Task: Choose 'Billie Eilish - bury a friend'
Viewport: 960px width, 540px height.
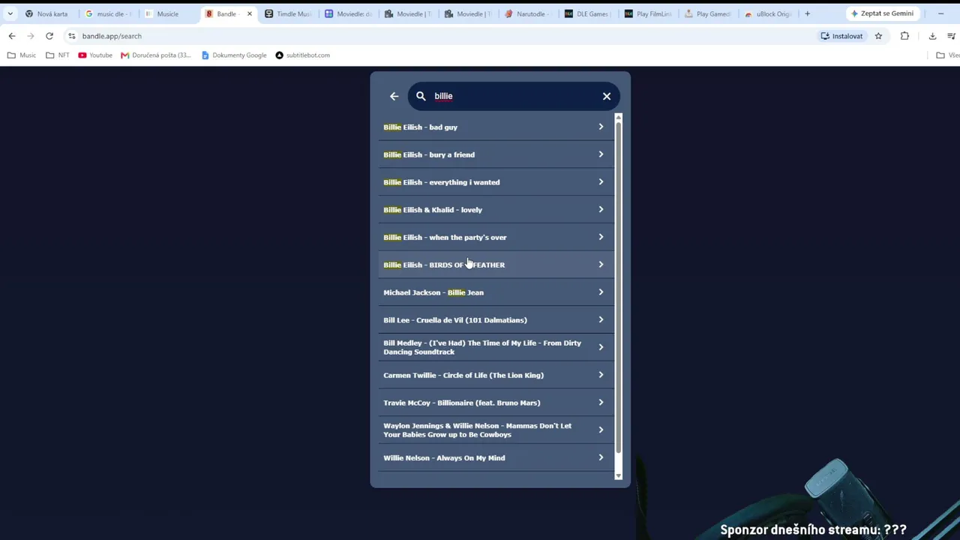Action: pos(496,154)
